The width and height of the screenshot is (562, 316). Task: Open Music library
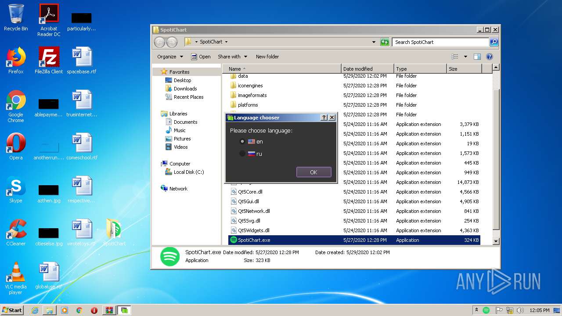point(180,130)
